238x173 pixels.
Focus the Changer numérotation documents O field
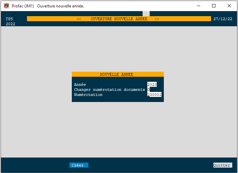pyautogui.click(x=149, y=90)
